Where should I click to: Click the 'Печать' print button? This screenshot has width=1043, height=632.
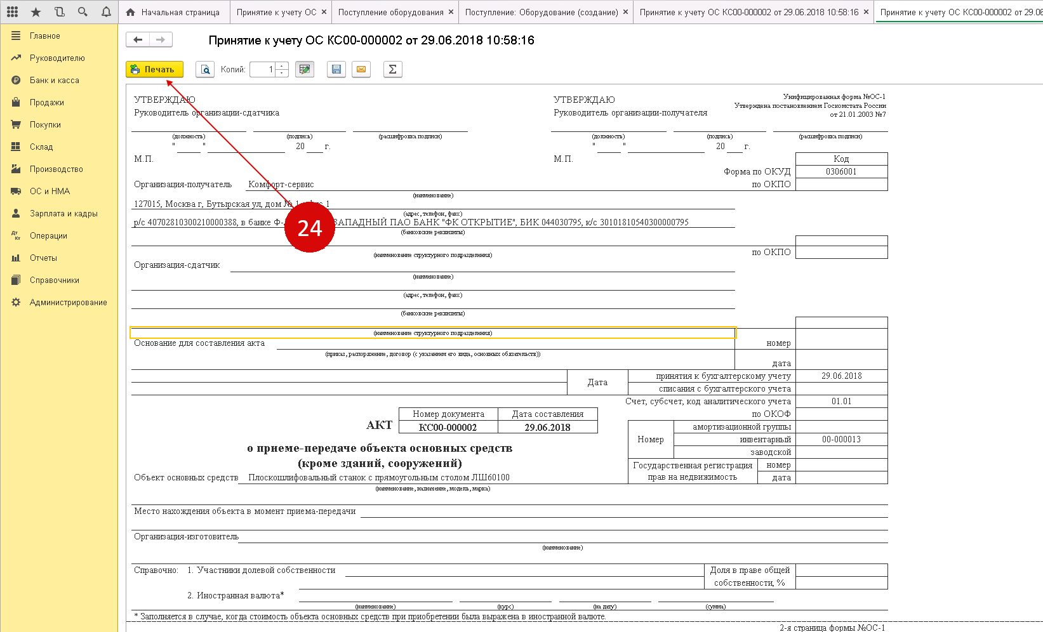tap(154, 69)
